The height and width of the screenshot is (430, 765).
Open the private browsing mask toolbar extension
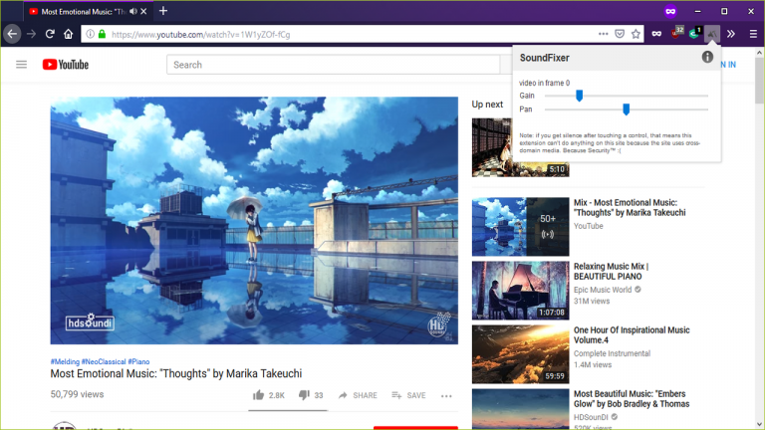pos(656,34)
